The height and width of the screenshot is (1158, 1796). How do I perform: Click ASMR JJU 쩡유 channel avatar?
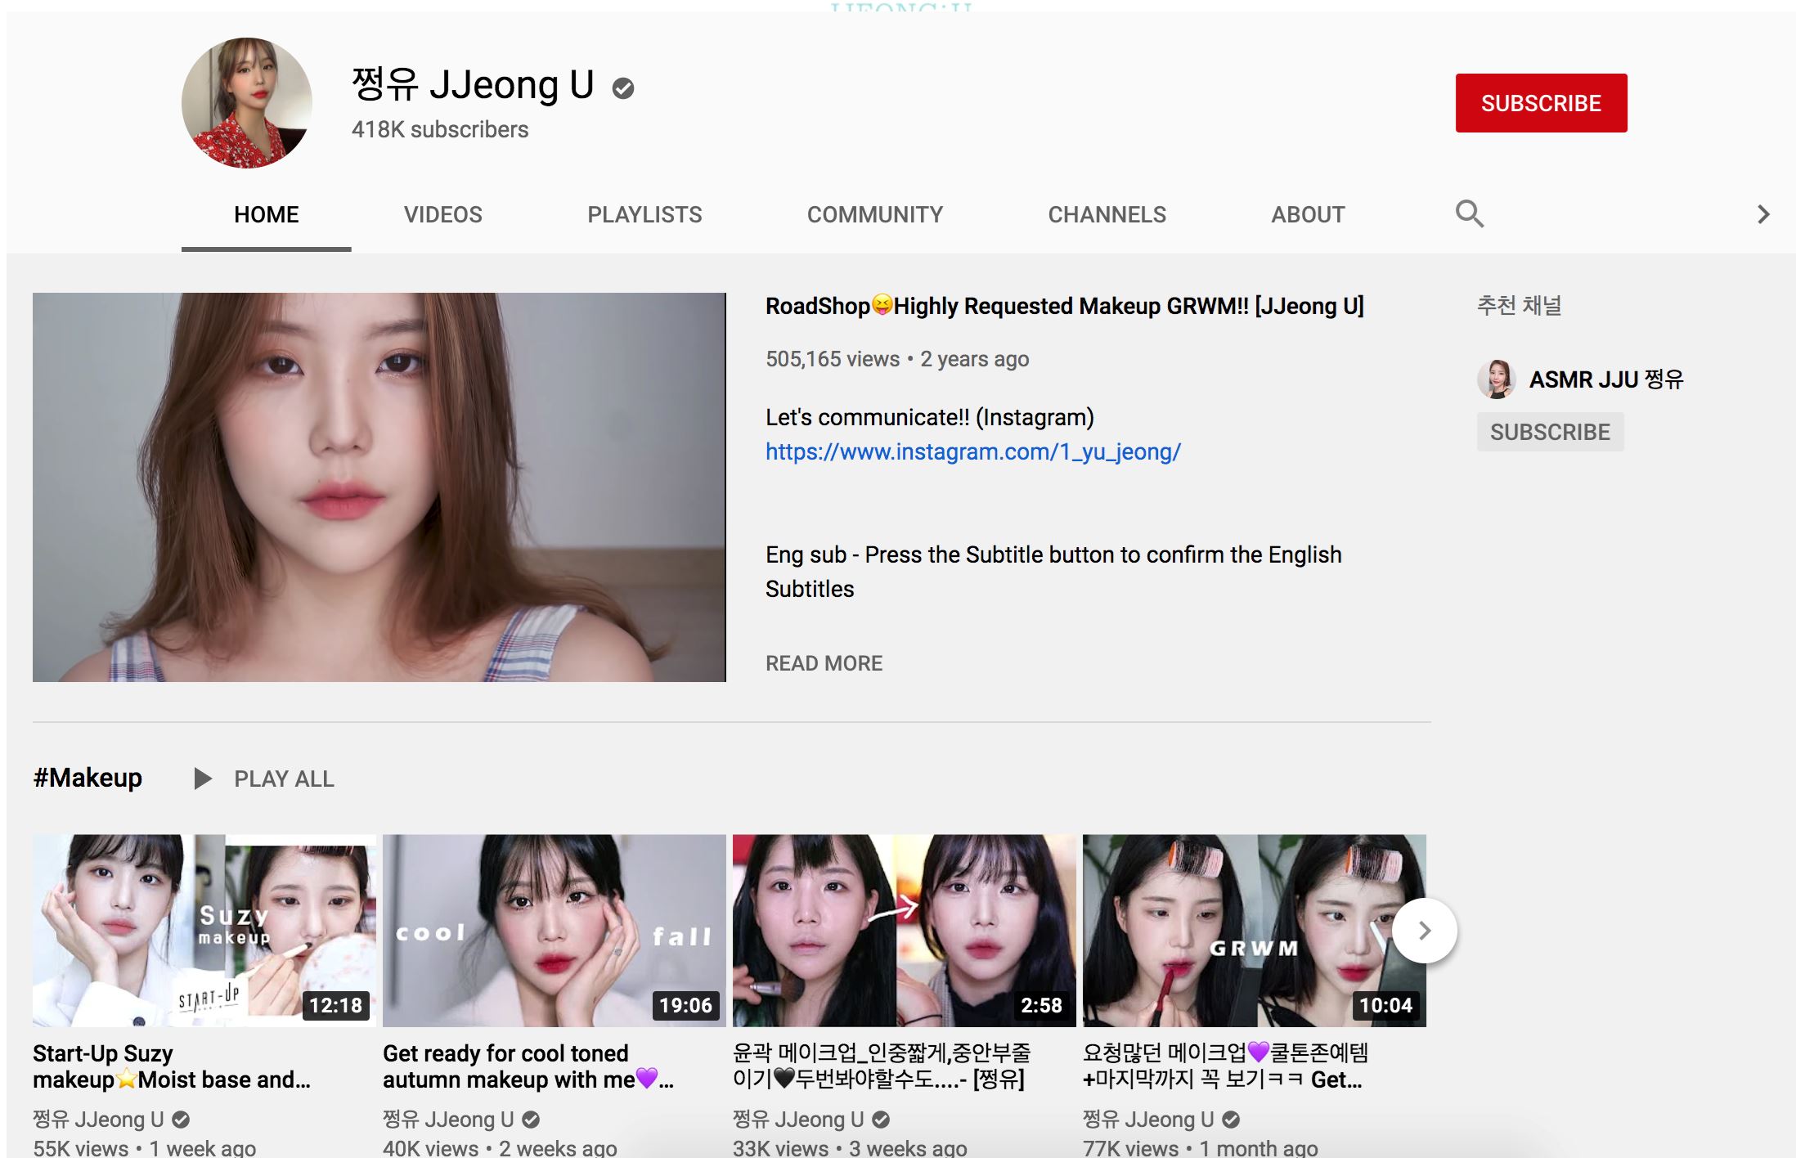[x=1497, y=379]
